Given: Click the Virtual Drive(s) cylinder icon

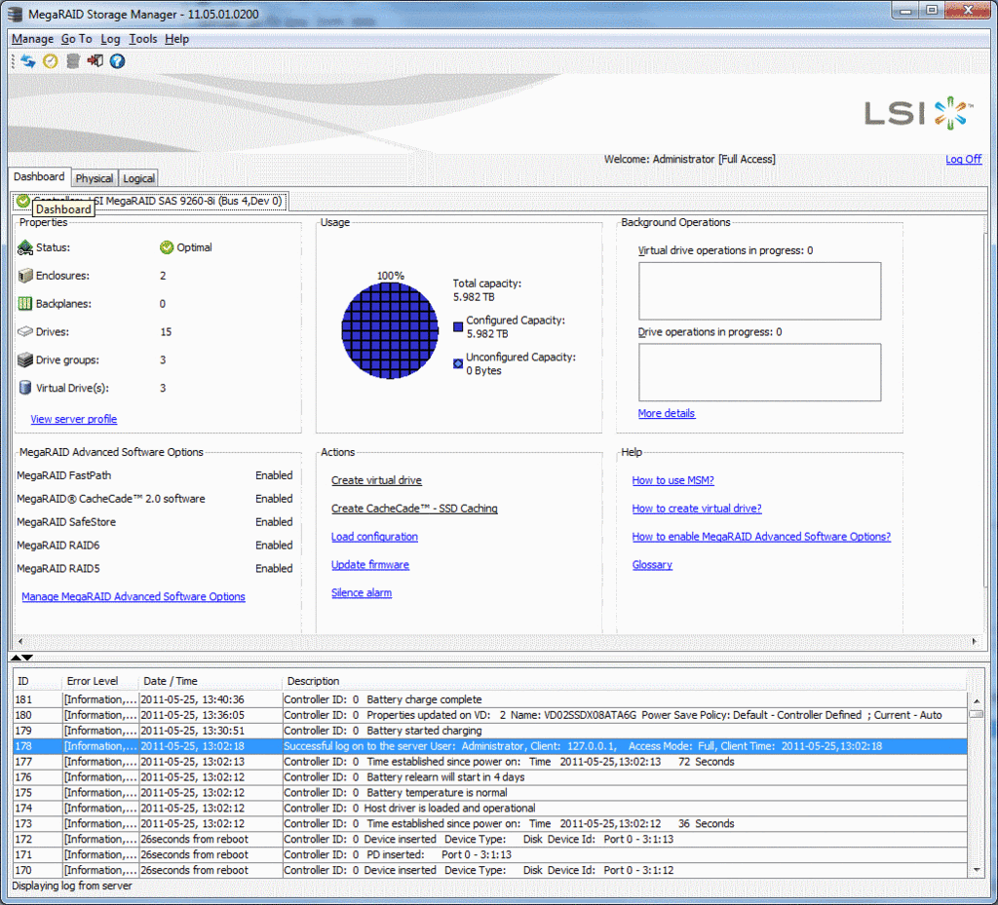Looking at the screenshot, I should click(25, 388).
